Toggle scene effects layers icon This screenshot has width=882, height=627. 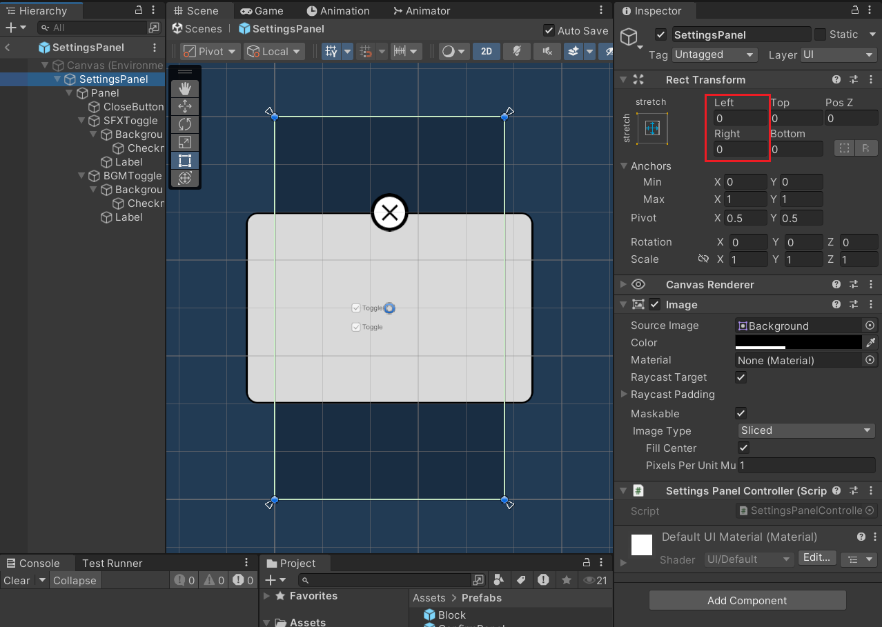(574, 51)
